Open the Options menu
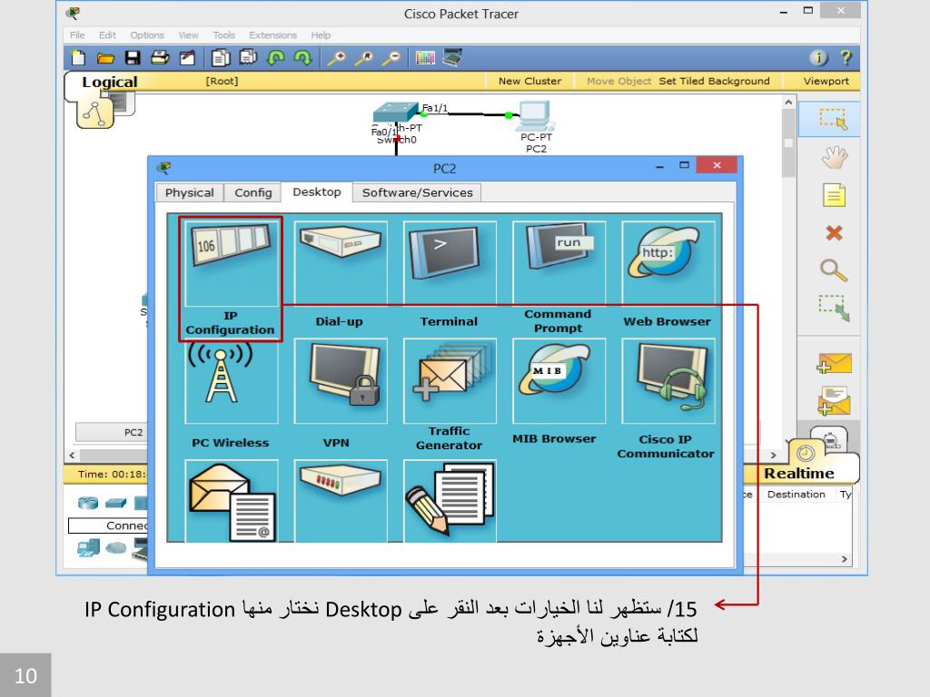 147,35
